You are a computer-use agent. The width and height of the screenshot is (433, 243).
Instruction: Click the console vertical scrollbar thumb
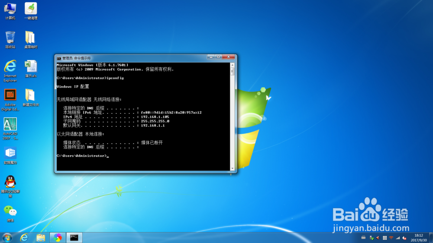click(x=232, y=72)
